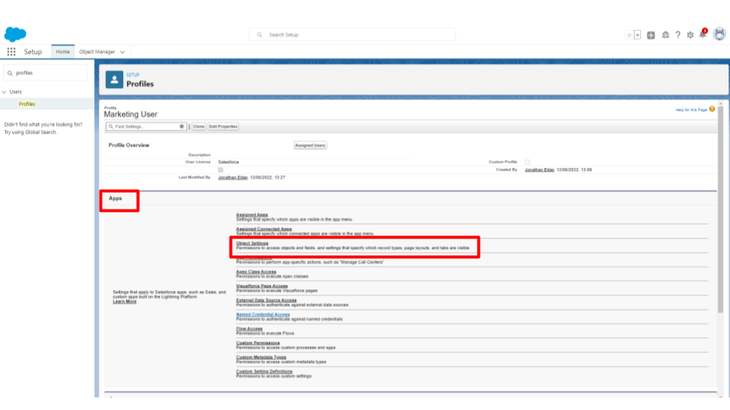Clear the Find Settings box with X icon
This screenshot has height=410, width=730.
182,127
